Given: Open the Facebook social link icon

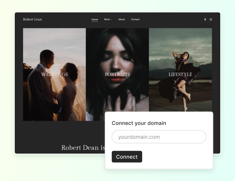Looking at the screenshot, I should [205, 20].
